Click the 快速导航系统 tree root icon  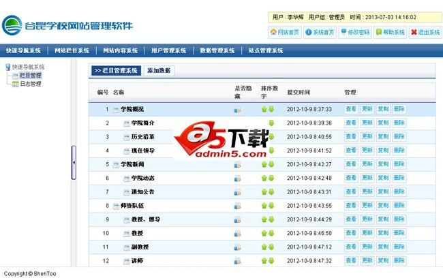8,67
